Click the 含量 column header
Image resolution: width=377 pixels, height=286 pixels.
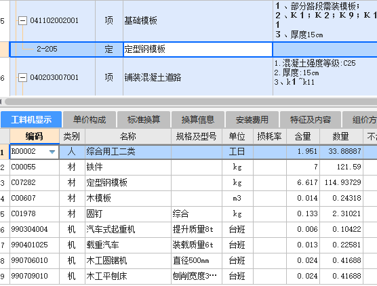(x=303, y=136)
